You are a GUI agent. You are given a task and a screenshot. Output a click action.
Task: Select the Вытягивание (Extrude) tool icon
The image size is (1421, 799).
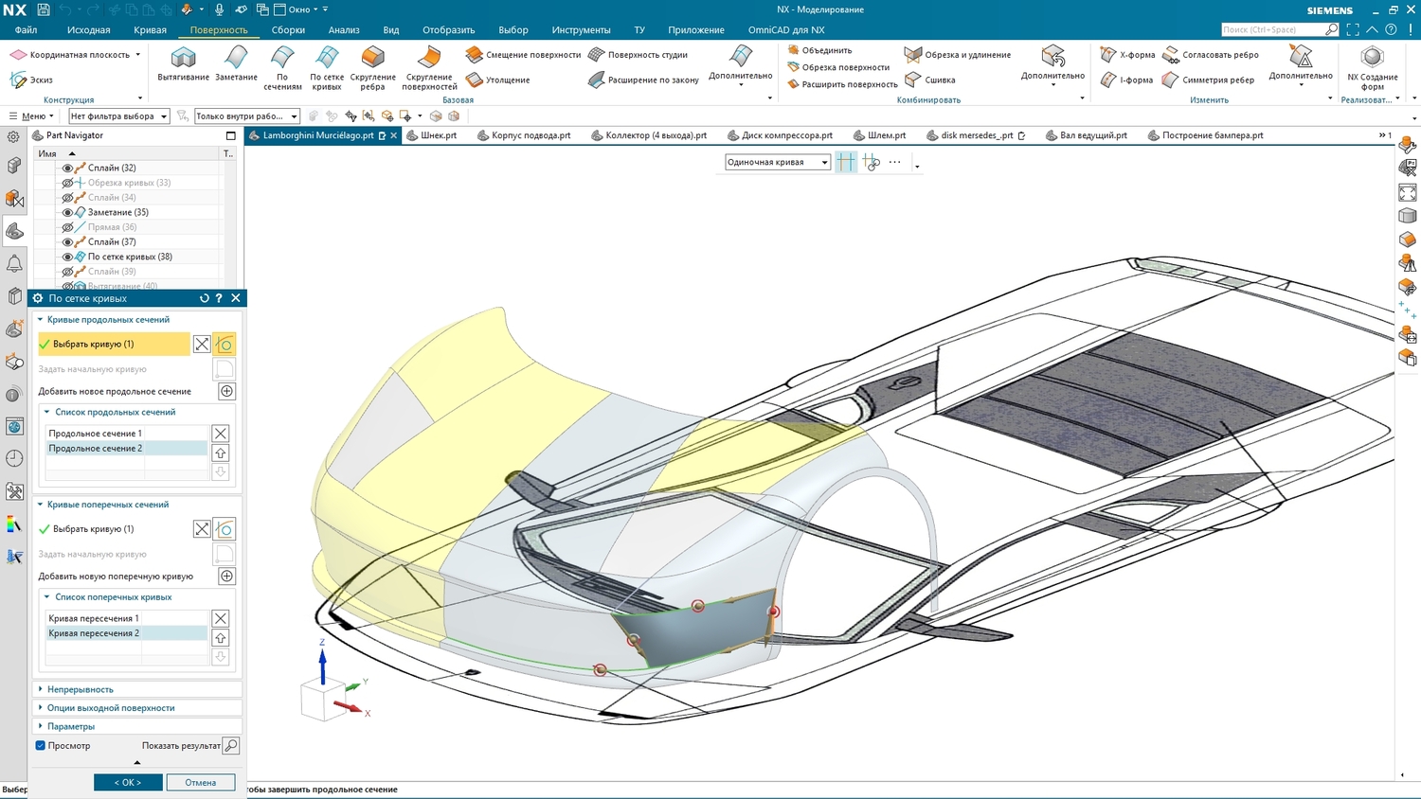(x=183, y=58)
